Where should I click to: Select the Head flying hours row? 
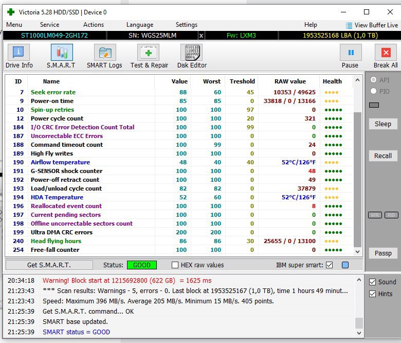(x=179, y=241)
